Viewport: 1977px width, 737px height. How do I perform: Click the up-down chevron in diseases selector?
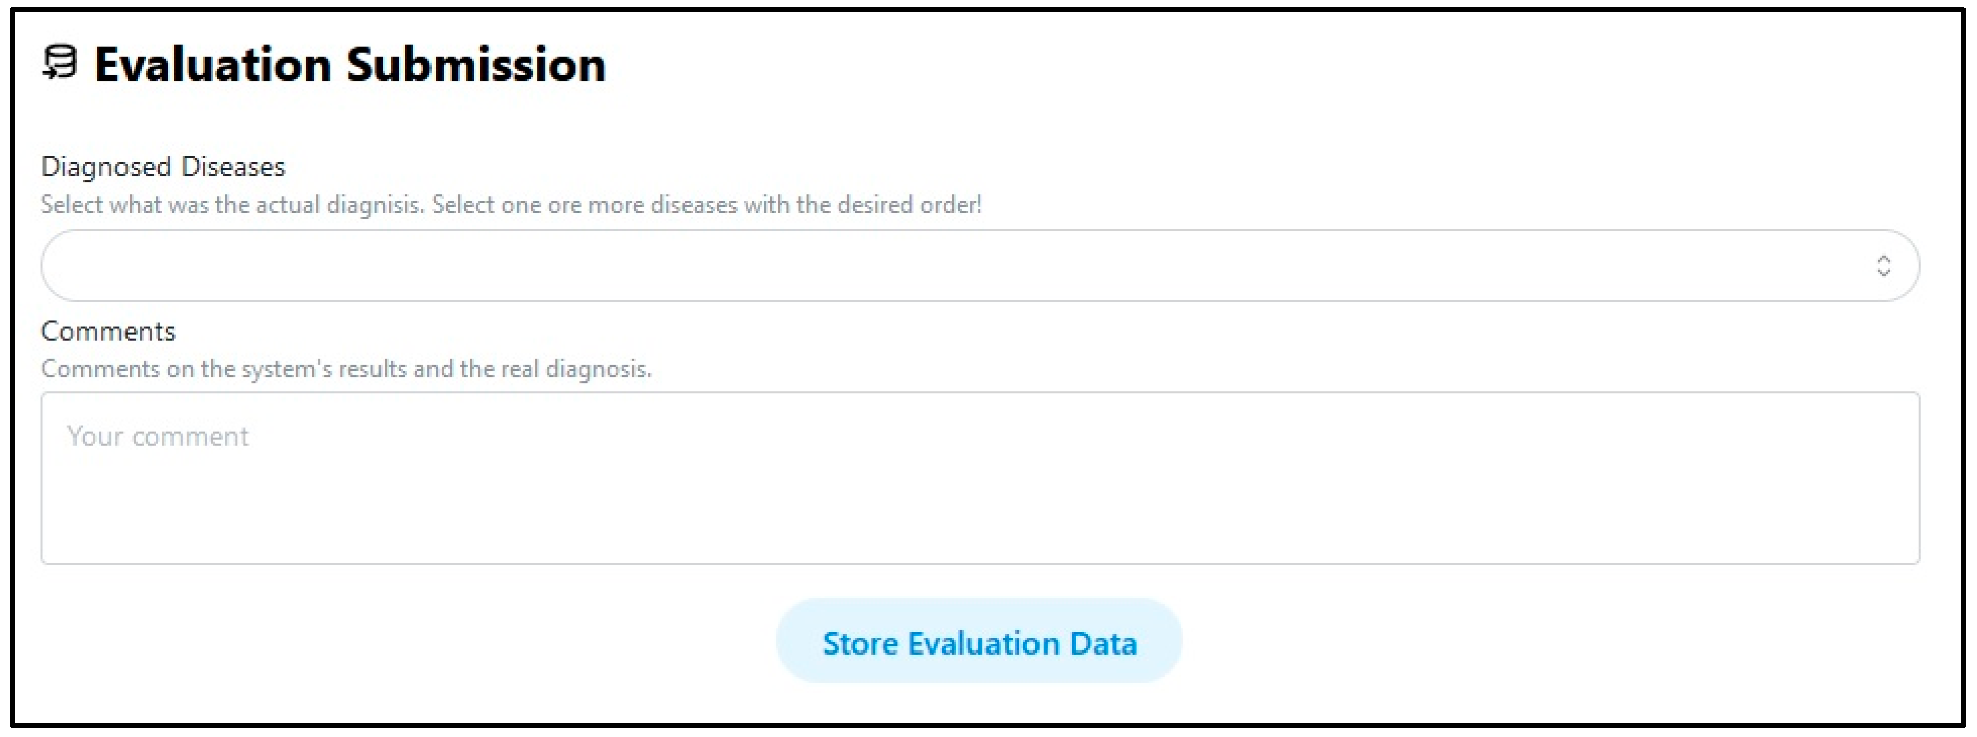[x=1882, y=266]
